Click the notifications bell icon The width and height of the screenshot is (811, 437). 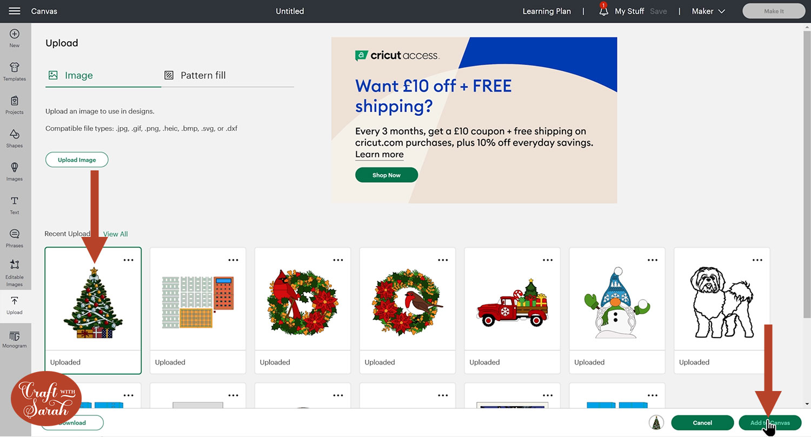click(x=603, y=11)
